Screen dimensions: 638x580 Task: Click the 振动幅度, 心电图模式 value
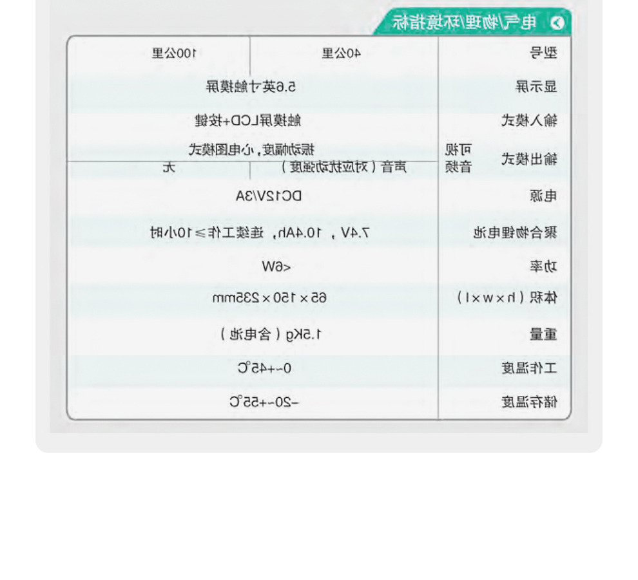click(x=251, y=151)
